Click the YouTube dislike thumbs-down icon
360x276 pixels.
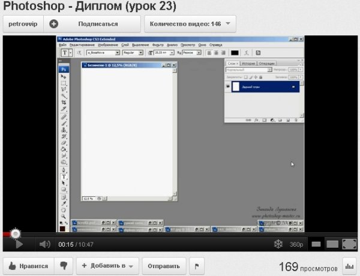(64, 266)
